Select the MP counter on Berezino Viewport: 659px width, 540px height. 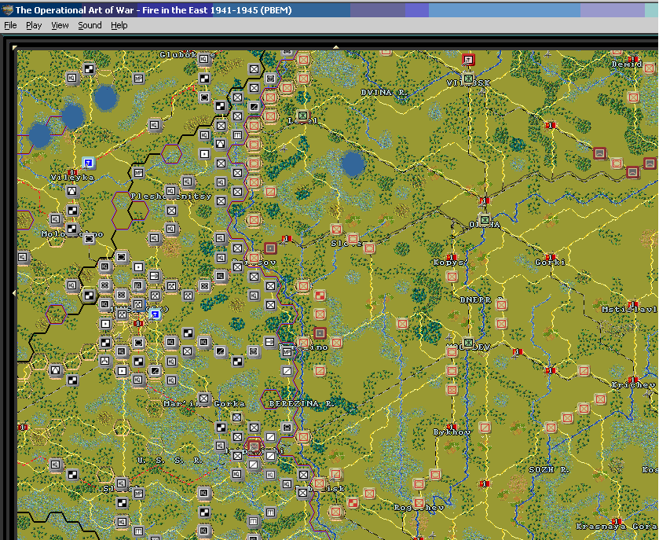pyautogui.click(x=287, y=351)
